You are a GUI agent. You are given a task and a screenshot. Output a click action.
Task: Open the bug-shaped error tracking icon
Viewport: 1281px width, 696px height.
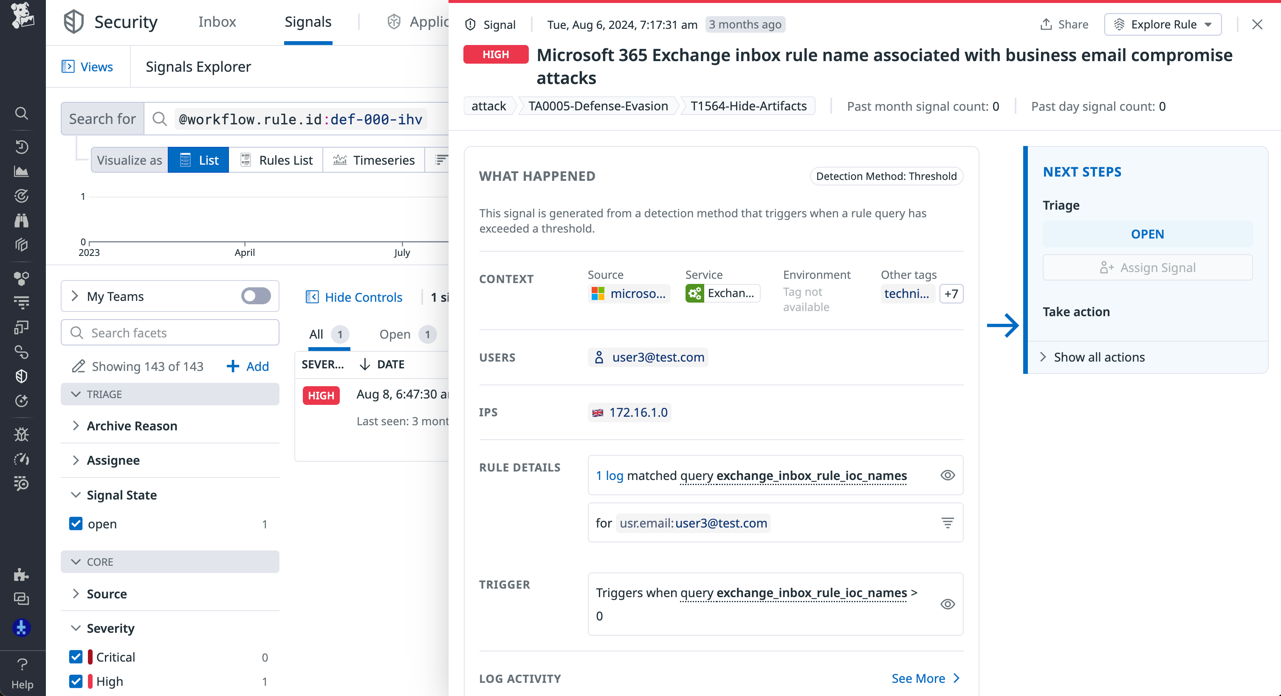[21, 435]
